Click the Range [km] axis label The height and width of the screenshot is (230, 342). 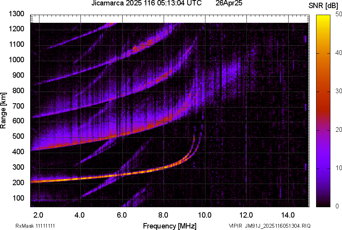pos(3,110)
